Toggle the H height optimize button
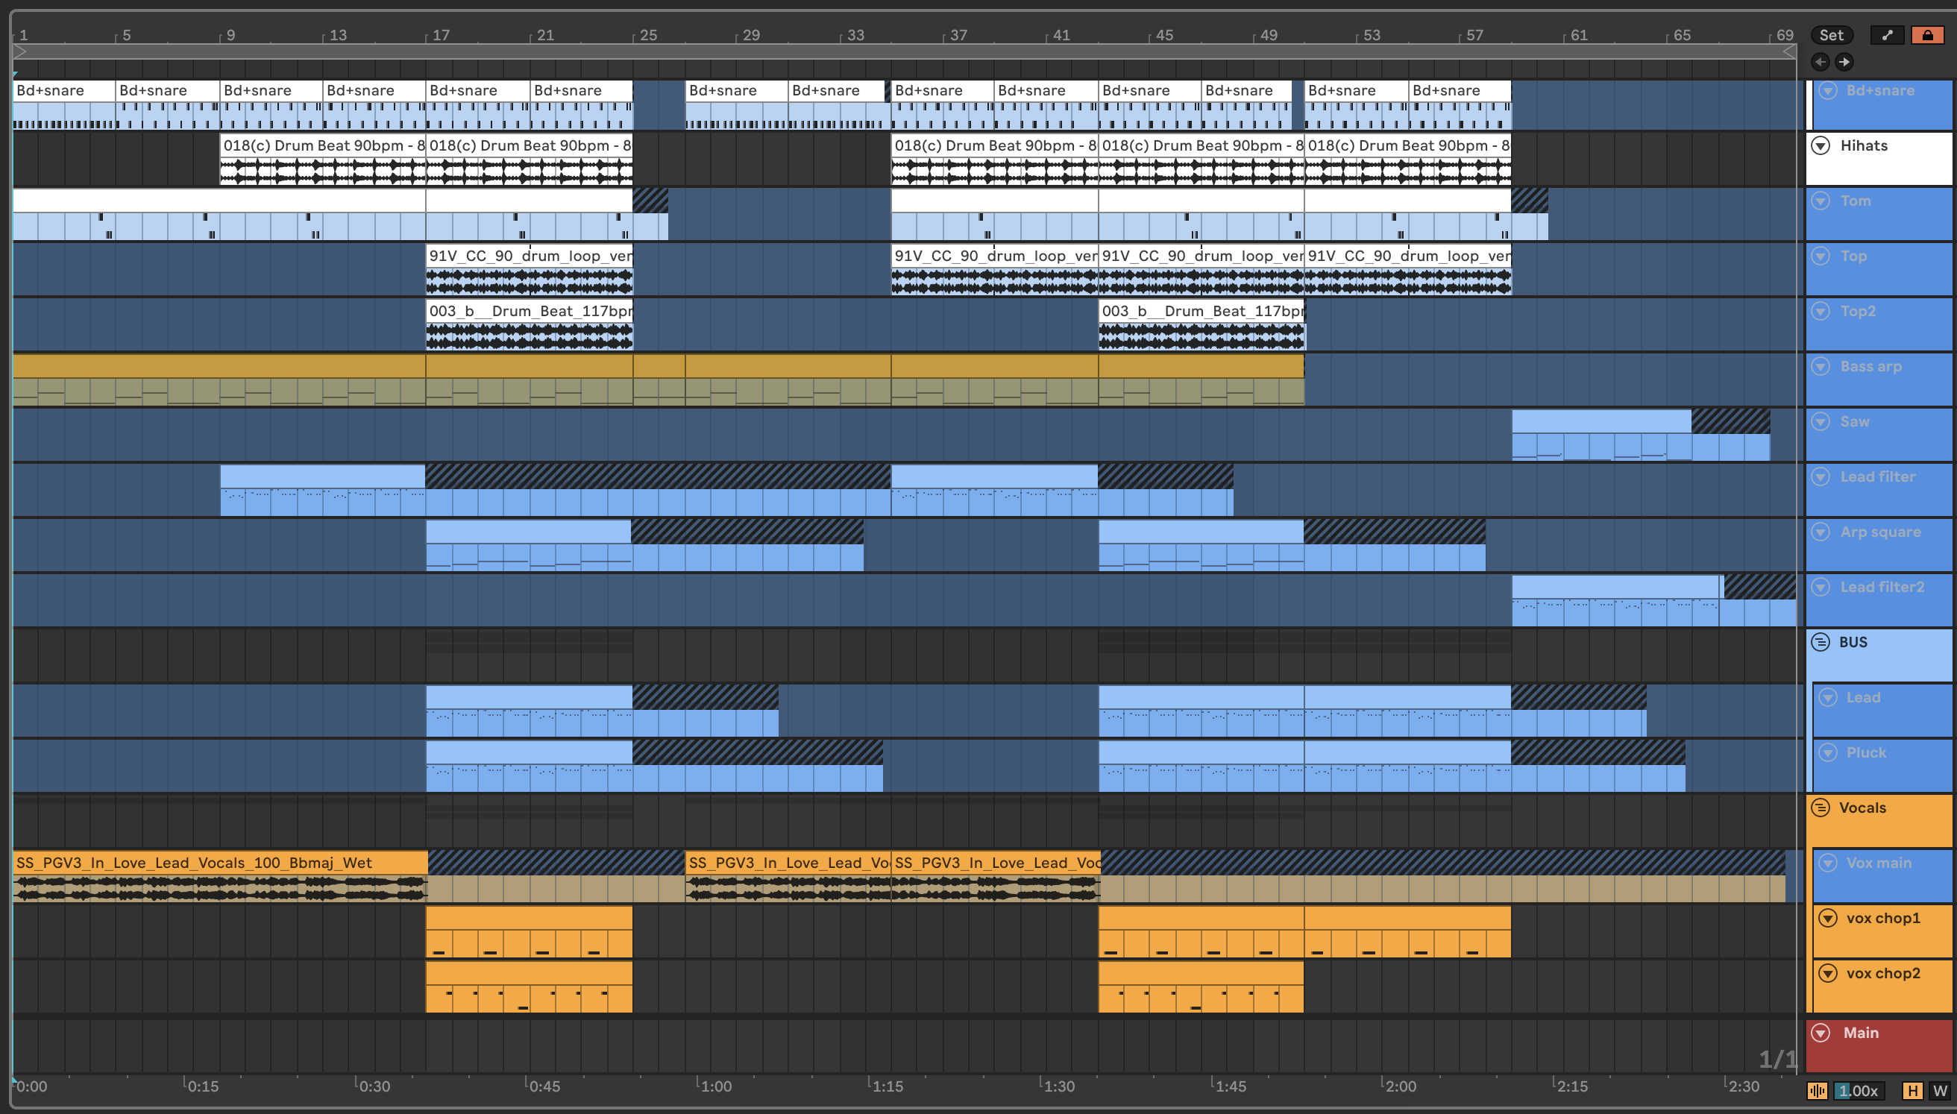The image size is (1957, 1114). coord(1914,1090)
